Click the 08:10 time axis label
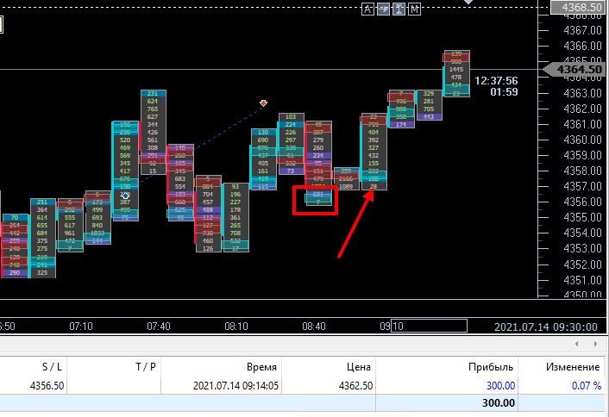 (x=236, y=327)
